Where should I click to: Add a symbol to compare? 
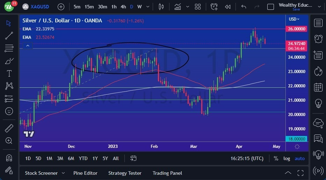61,7
